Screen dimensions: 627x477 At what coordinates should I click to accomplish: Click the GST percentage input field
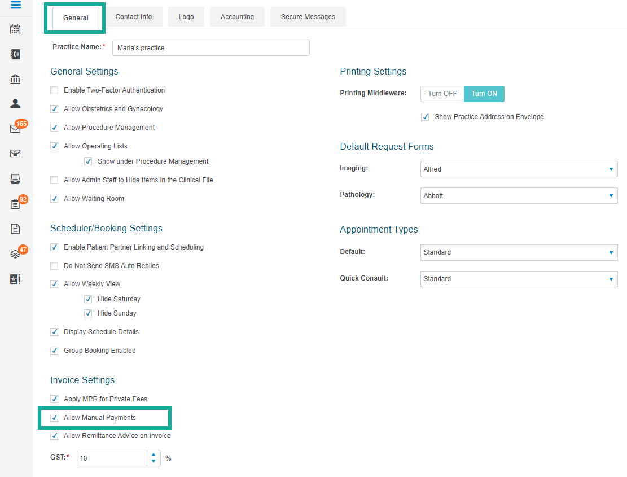click(x=112, y=458)
